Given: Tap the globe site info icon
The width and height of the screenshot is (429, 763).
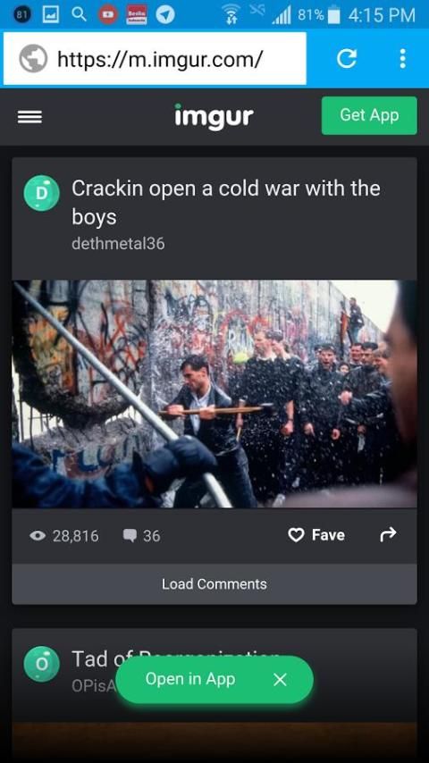Looking at the screenshot, I should pos(33,58).
